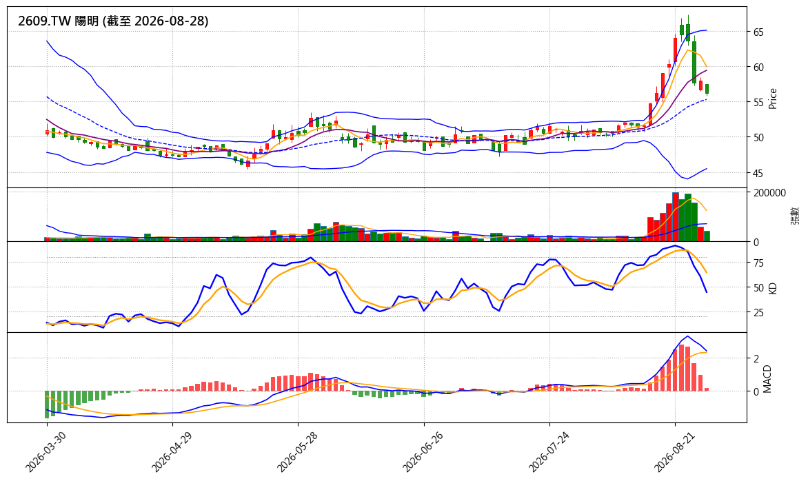This screenshot has width=808, height=481.
Task: Click the "KD" axis label
Action: (772, 288)
